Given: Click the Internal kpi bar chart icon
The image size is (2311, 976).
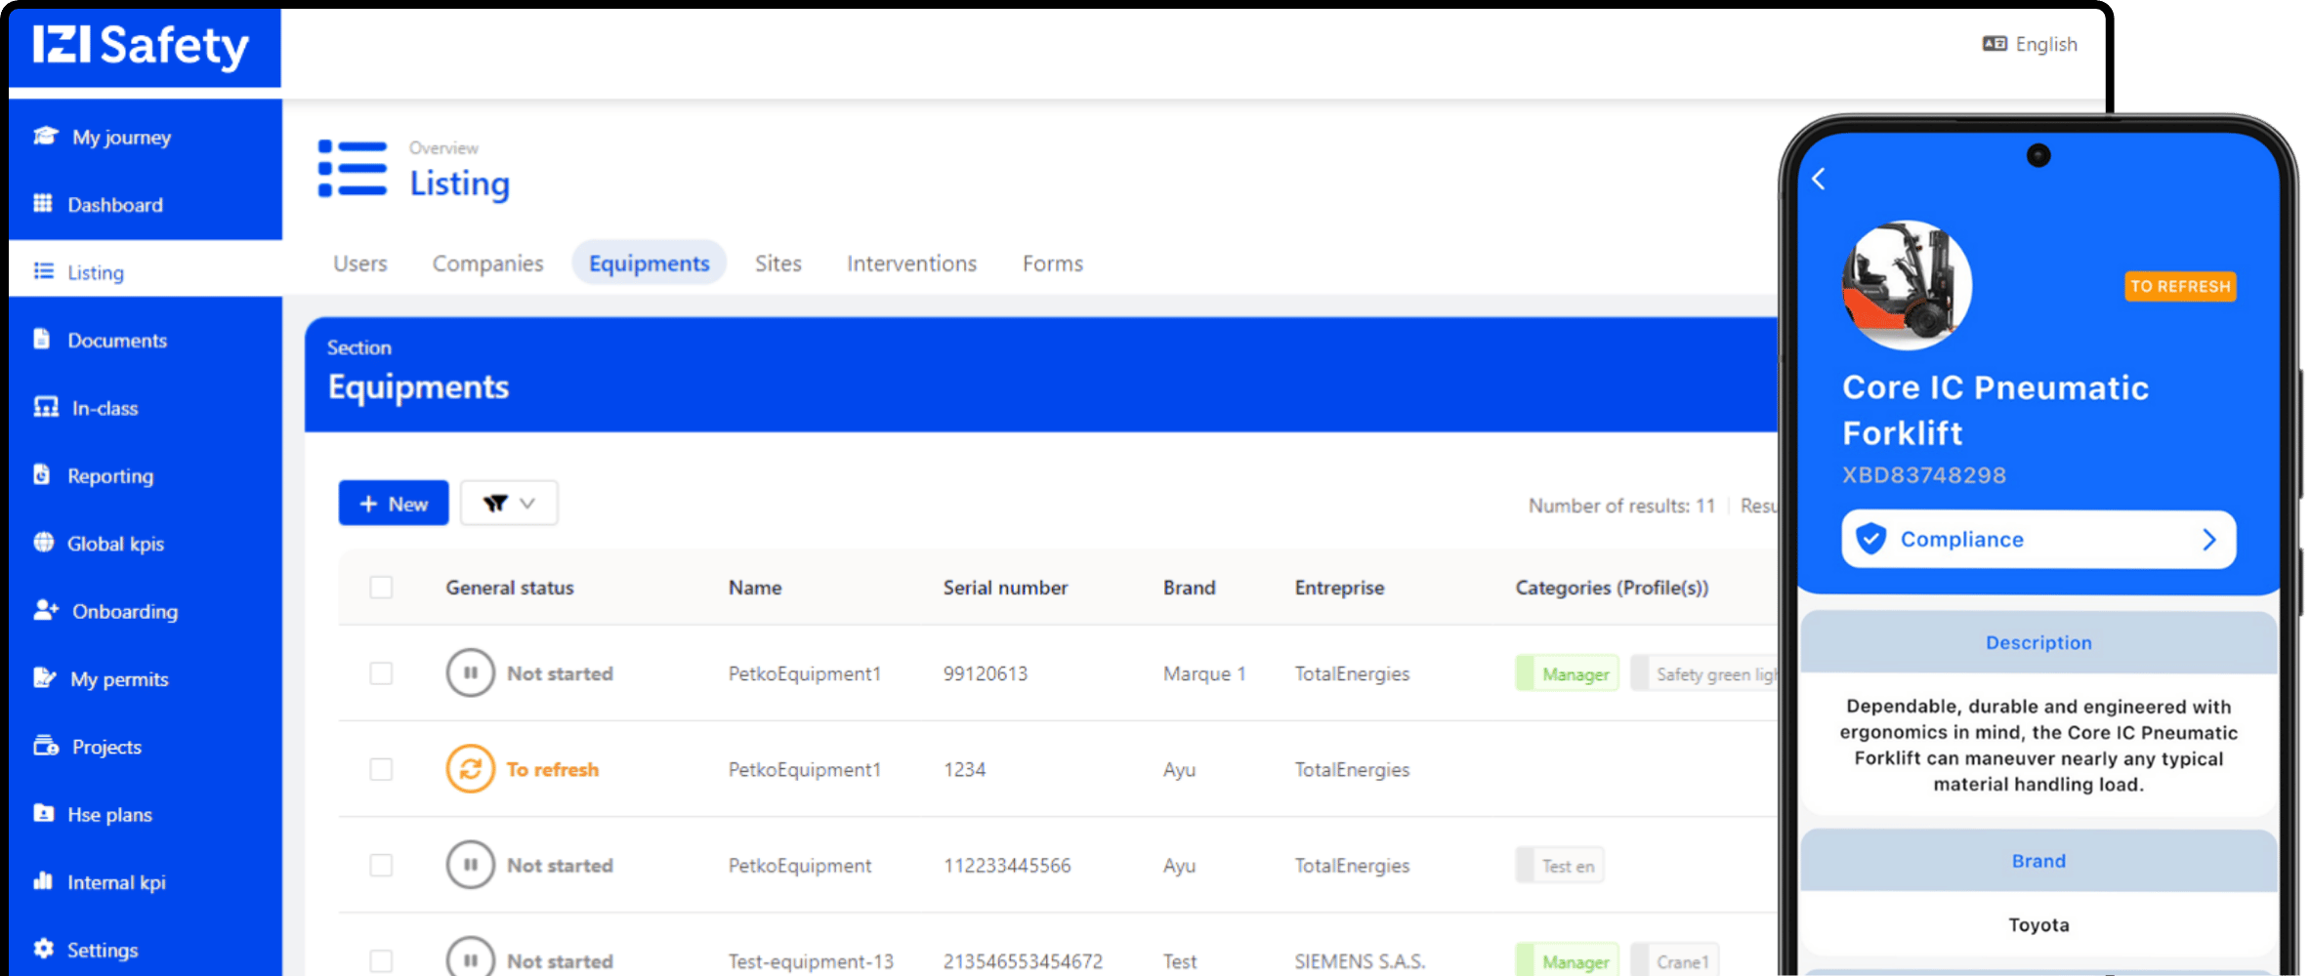Looking at the screenshot, I should 43,881.
